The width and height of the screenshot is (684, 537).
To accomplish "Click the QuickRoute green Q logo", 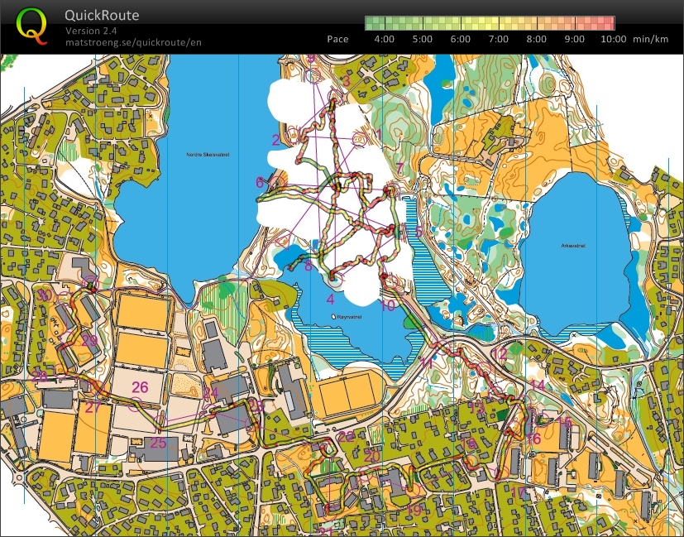I will pos(32,26).
